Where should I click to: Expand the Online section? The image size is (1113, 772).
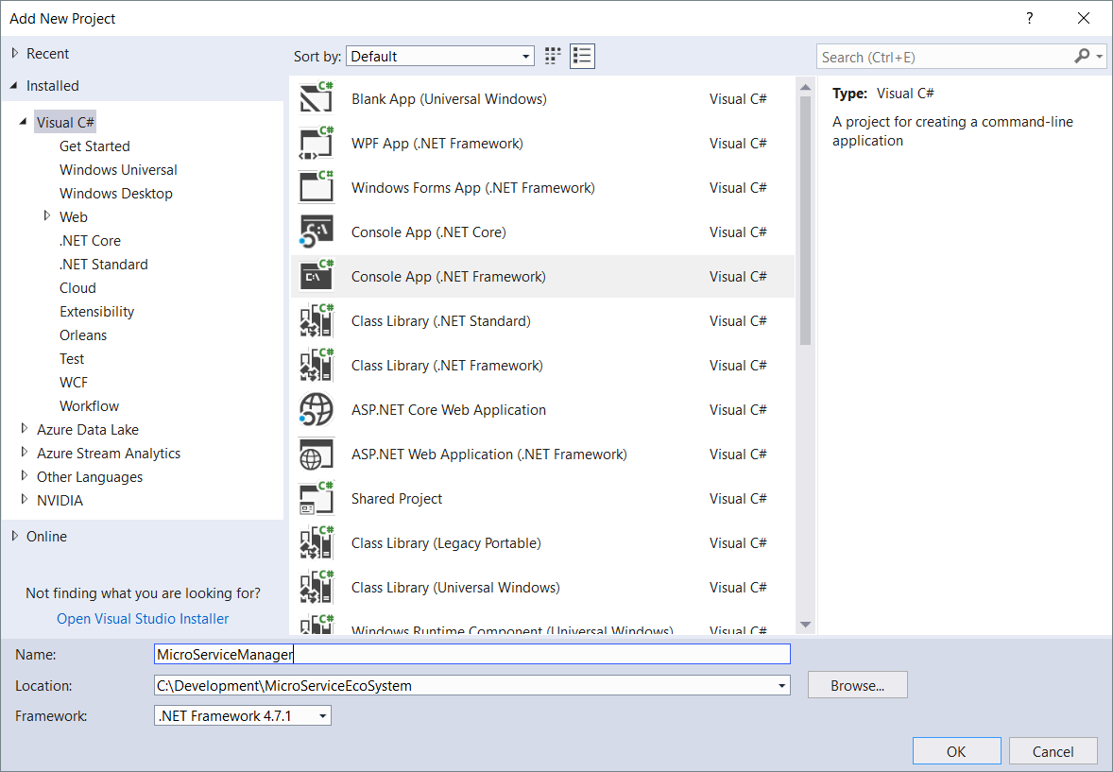(14, 536)
